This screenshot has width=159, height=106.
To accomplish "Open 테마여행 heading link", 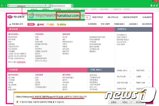I will point(66,34).
